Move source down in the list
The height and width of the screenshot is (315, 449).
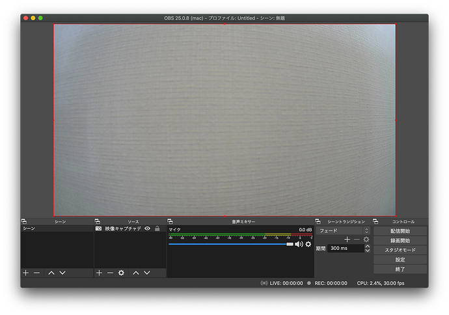(x=147, y=273)
